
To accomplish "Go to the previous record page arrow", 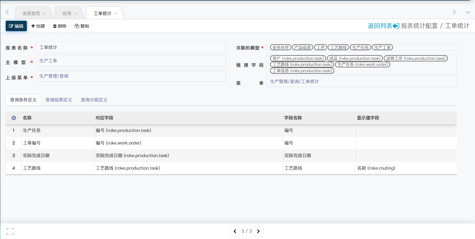I will click(x=235, y=231).
